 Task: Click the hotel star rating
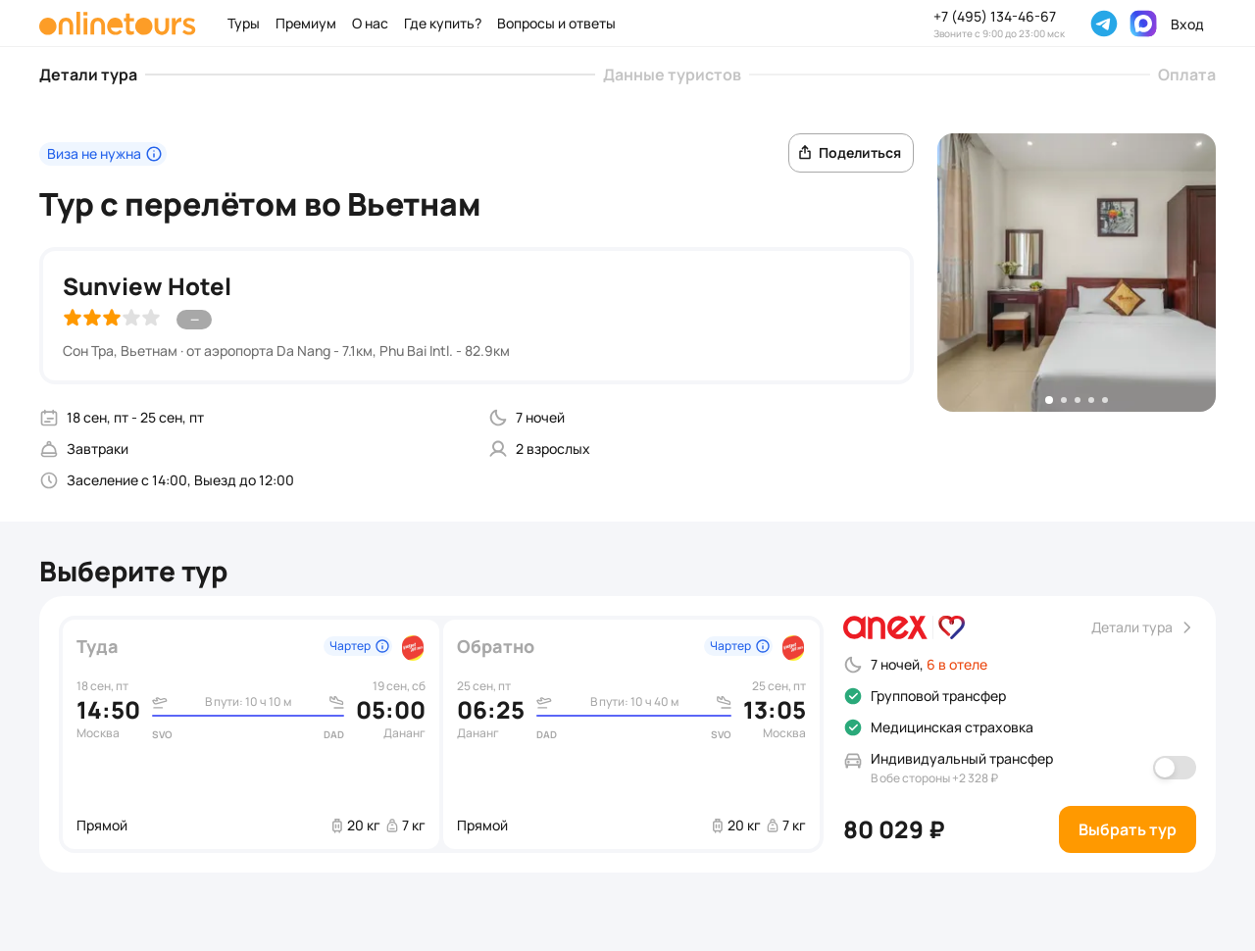112,318
